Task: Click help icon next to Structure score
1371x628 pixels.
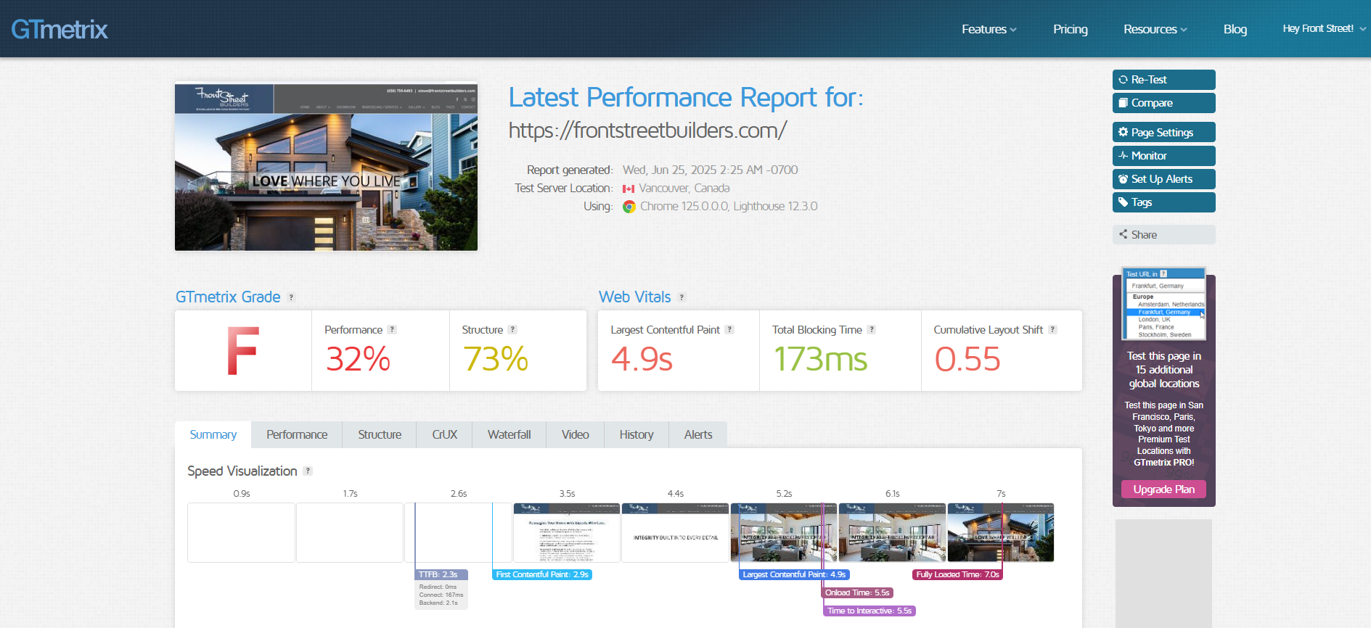Action: point(512,329)
